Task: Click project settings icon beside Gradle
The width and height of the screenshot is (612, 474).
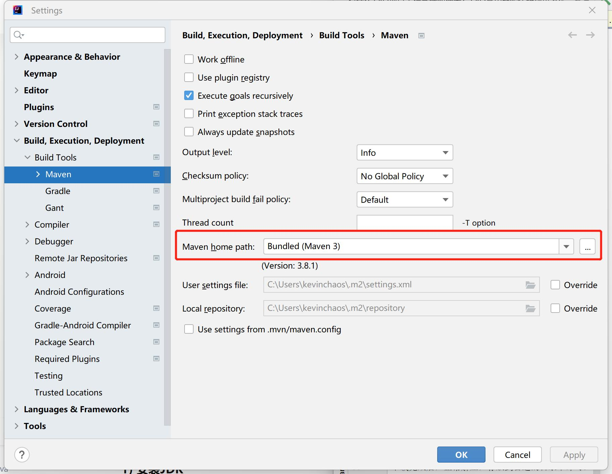Action: [156, 191]
